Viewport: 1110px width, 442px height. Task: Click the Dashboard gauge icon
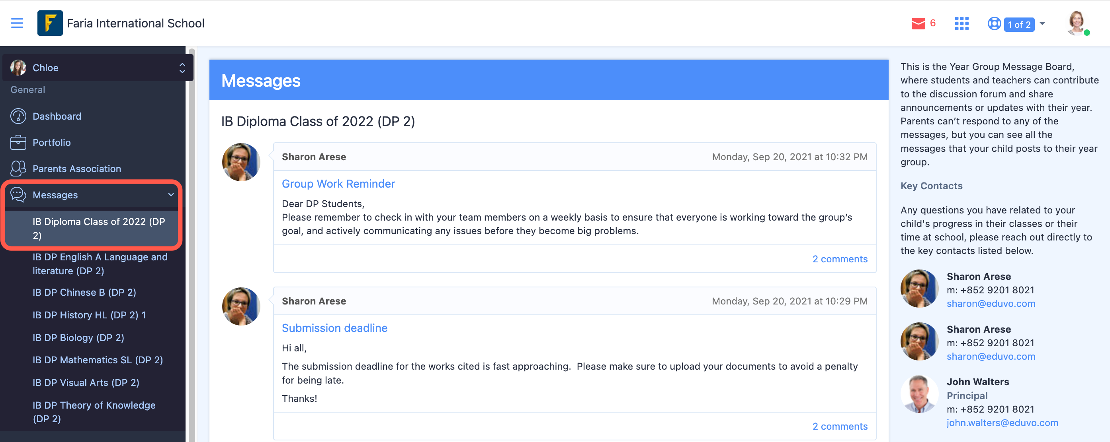pos(18,116)
